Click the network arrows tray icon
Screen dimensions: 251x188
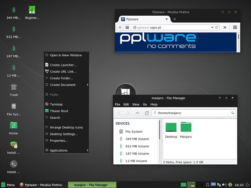[x=219, y=185]
